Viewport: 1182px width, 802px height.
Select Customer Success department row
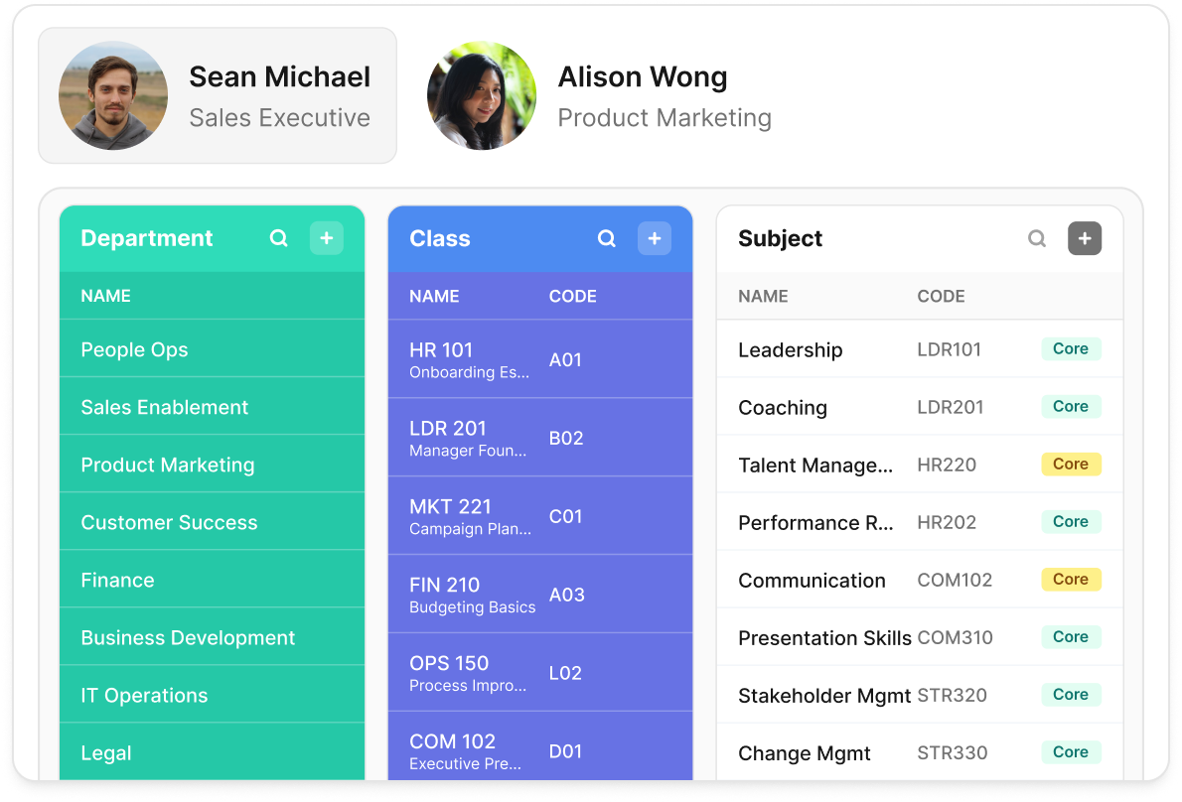click(x=212, y=522)
